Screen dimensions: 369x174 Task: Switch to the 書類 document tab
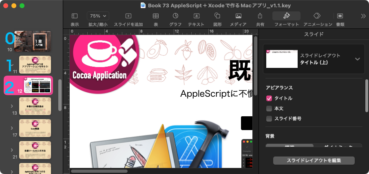(x=340, y=16)
